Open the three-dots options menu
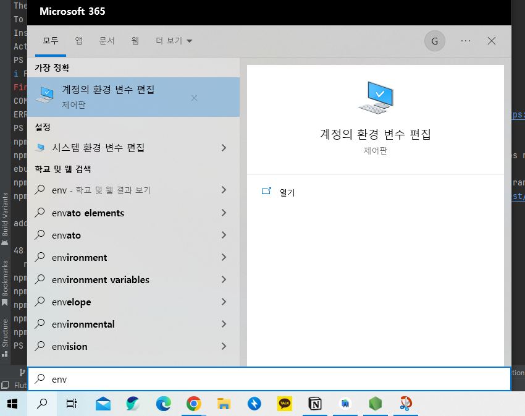 pos(466,41)
